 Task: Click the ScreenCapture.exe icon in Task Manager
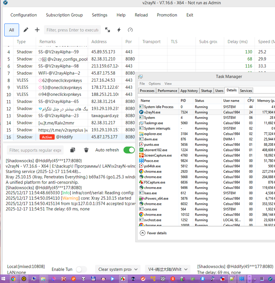(141, 155)
